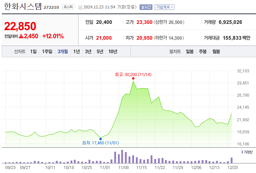Screen dimensions: 256x173
Task: Select the 1일 line chart tab
Action: [x=33, y=51]
